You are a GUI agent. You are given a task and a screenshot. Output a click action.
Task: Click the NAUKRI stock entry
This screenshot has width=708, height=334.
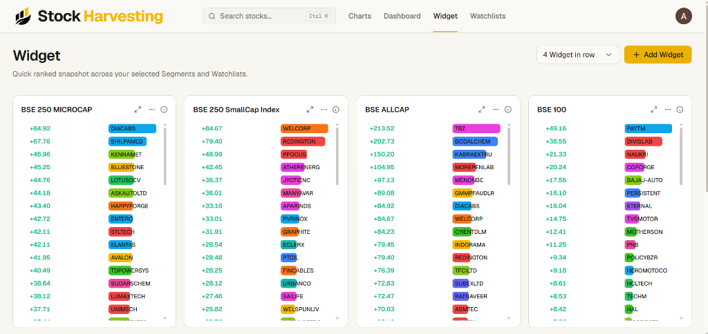click(x=637, y=155)
